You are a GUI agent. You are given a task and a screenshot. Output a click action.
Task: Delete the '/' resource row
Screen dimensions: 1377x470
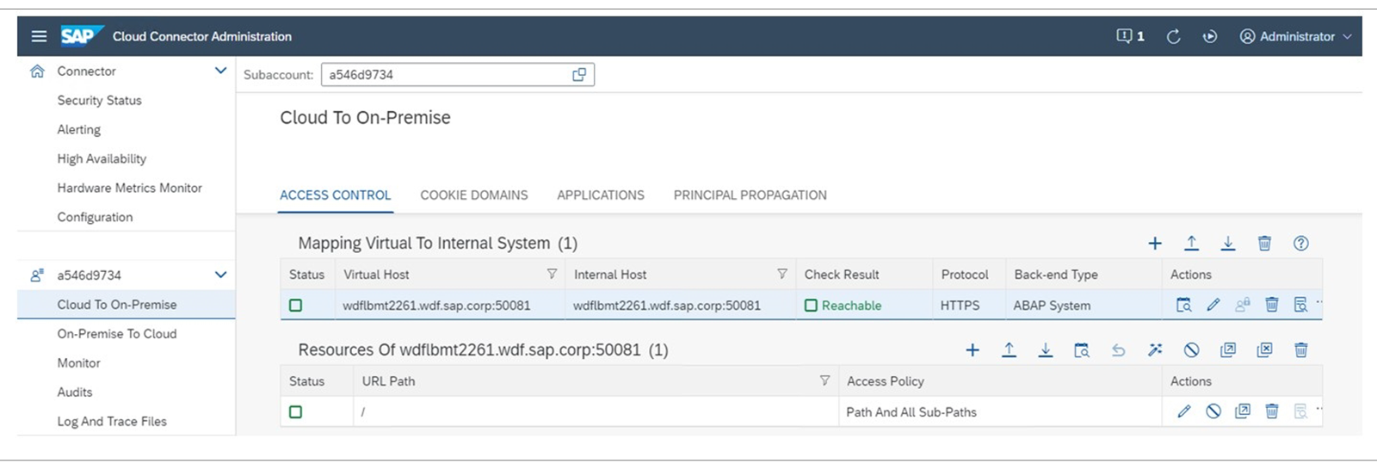pos(1271,411)
